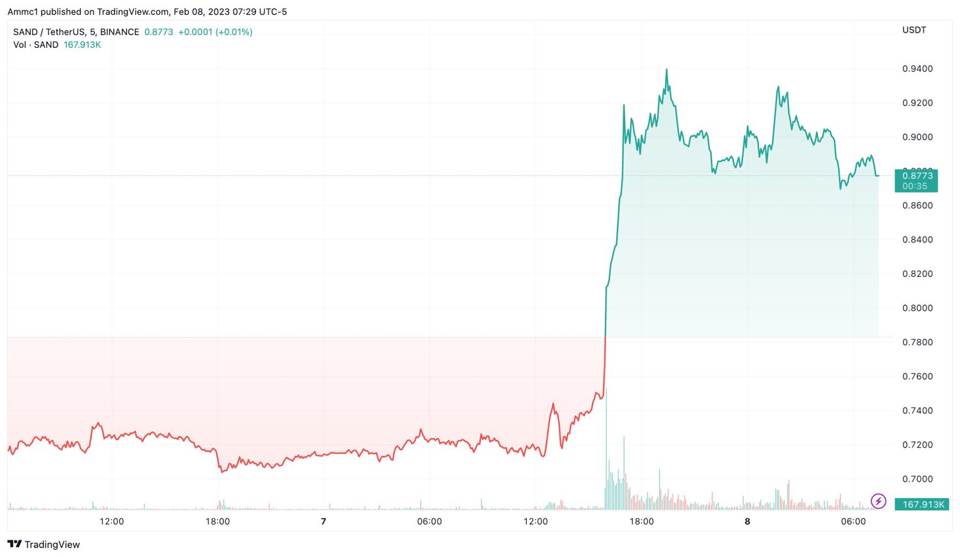
Task: Click the 0.9400 price axis label
Action: [x=917, y=68]
